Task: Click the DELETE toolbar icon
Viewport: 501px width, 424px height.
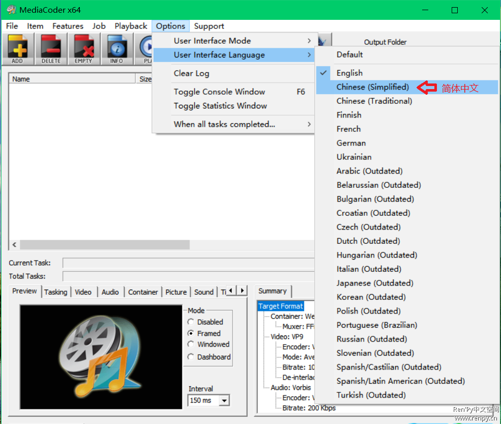Action: [x=51, y=49]
